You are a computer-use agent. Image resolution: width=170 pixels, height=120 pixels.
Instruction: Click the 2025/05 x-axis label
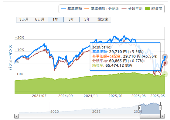click(158, 96)
